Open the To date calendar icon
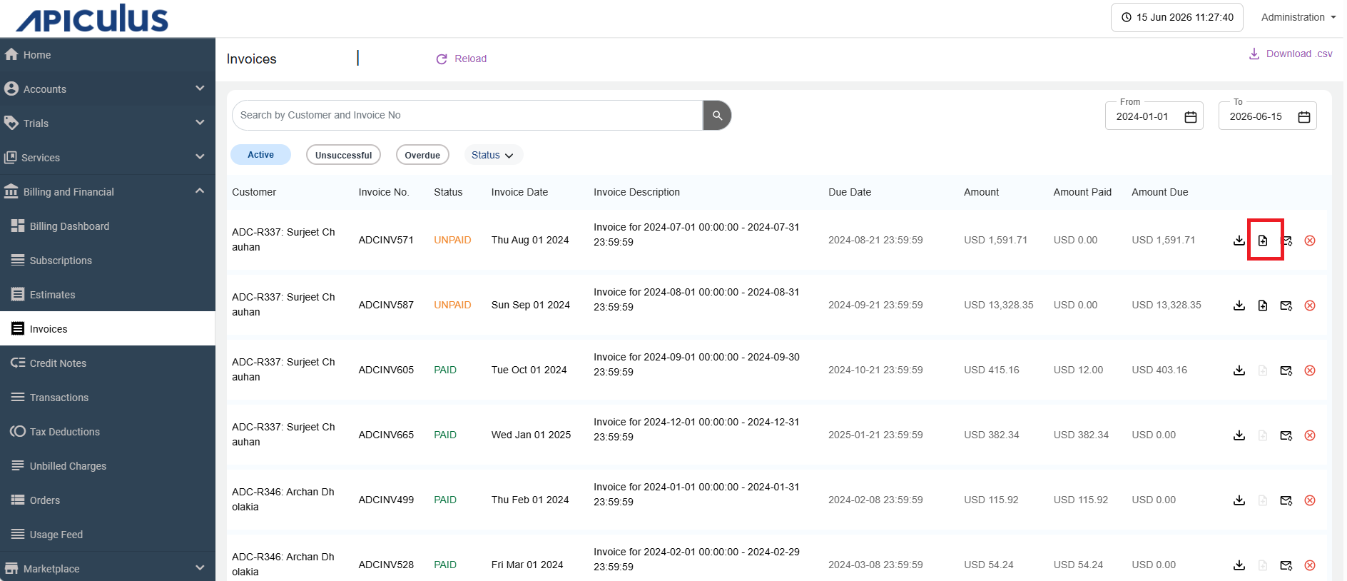The height and width of the screenshot is (581, 1347). 1304,117
